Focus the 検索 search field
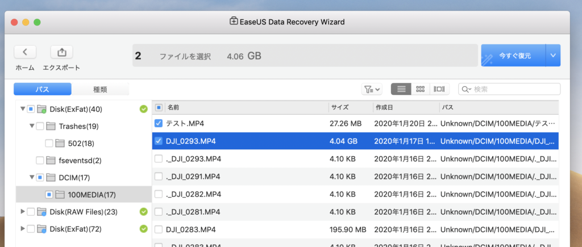This screenshot has width=582, height=247. (510, 89)
